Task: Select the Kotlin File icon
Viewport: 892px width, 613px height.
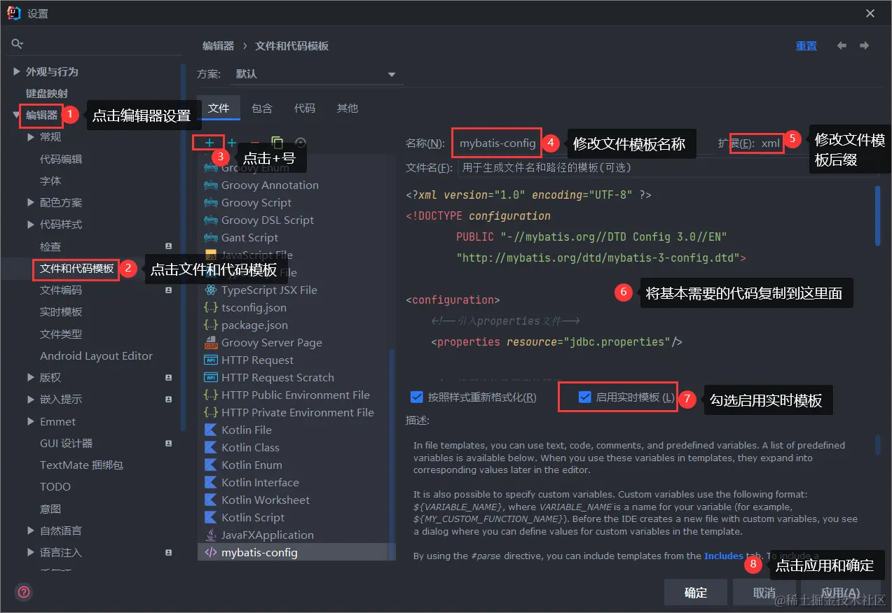Action: click(x=210, y=430)
